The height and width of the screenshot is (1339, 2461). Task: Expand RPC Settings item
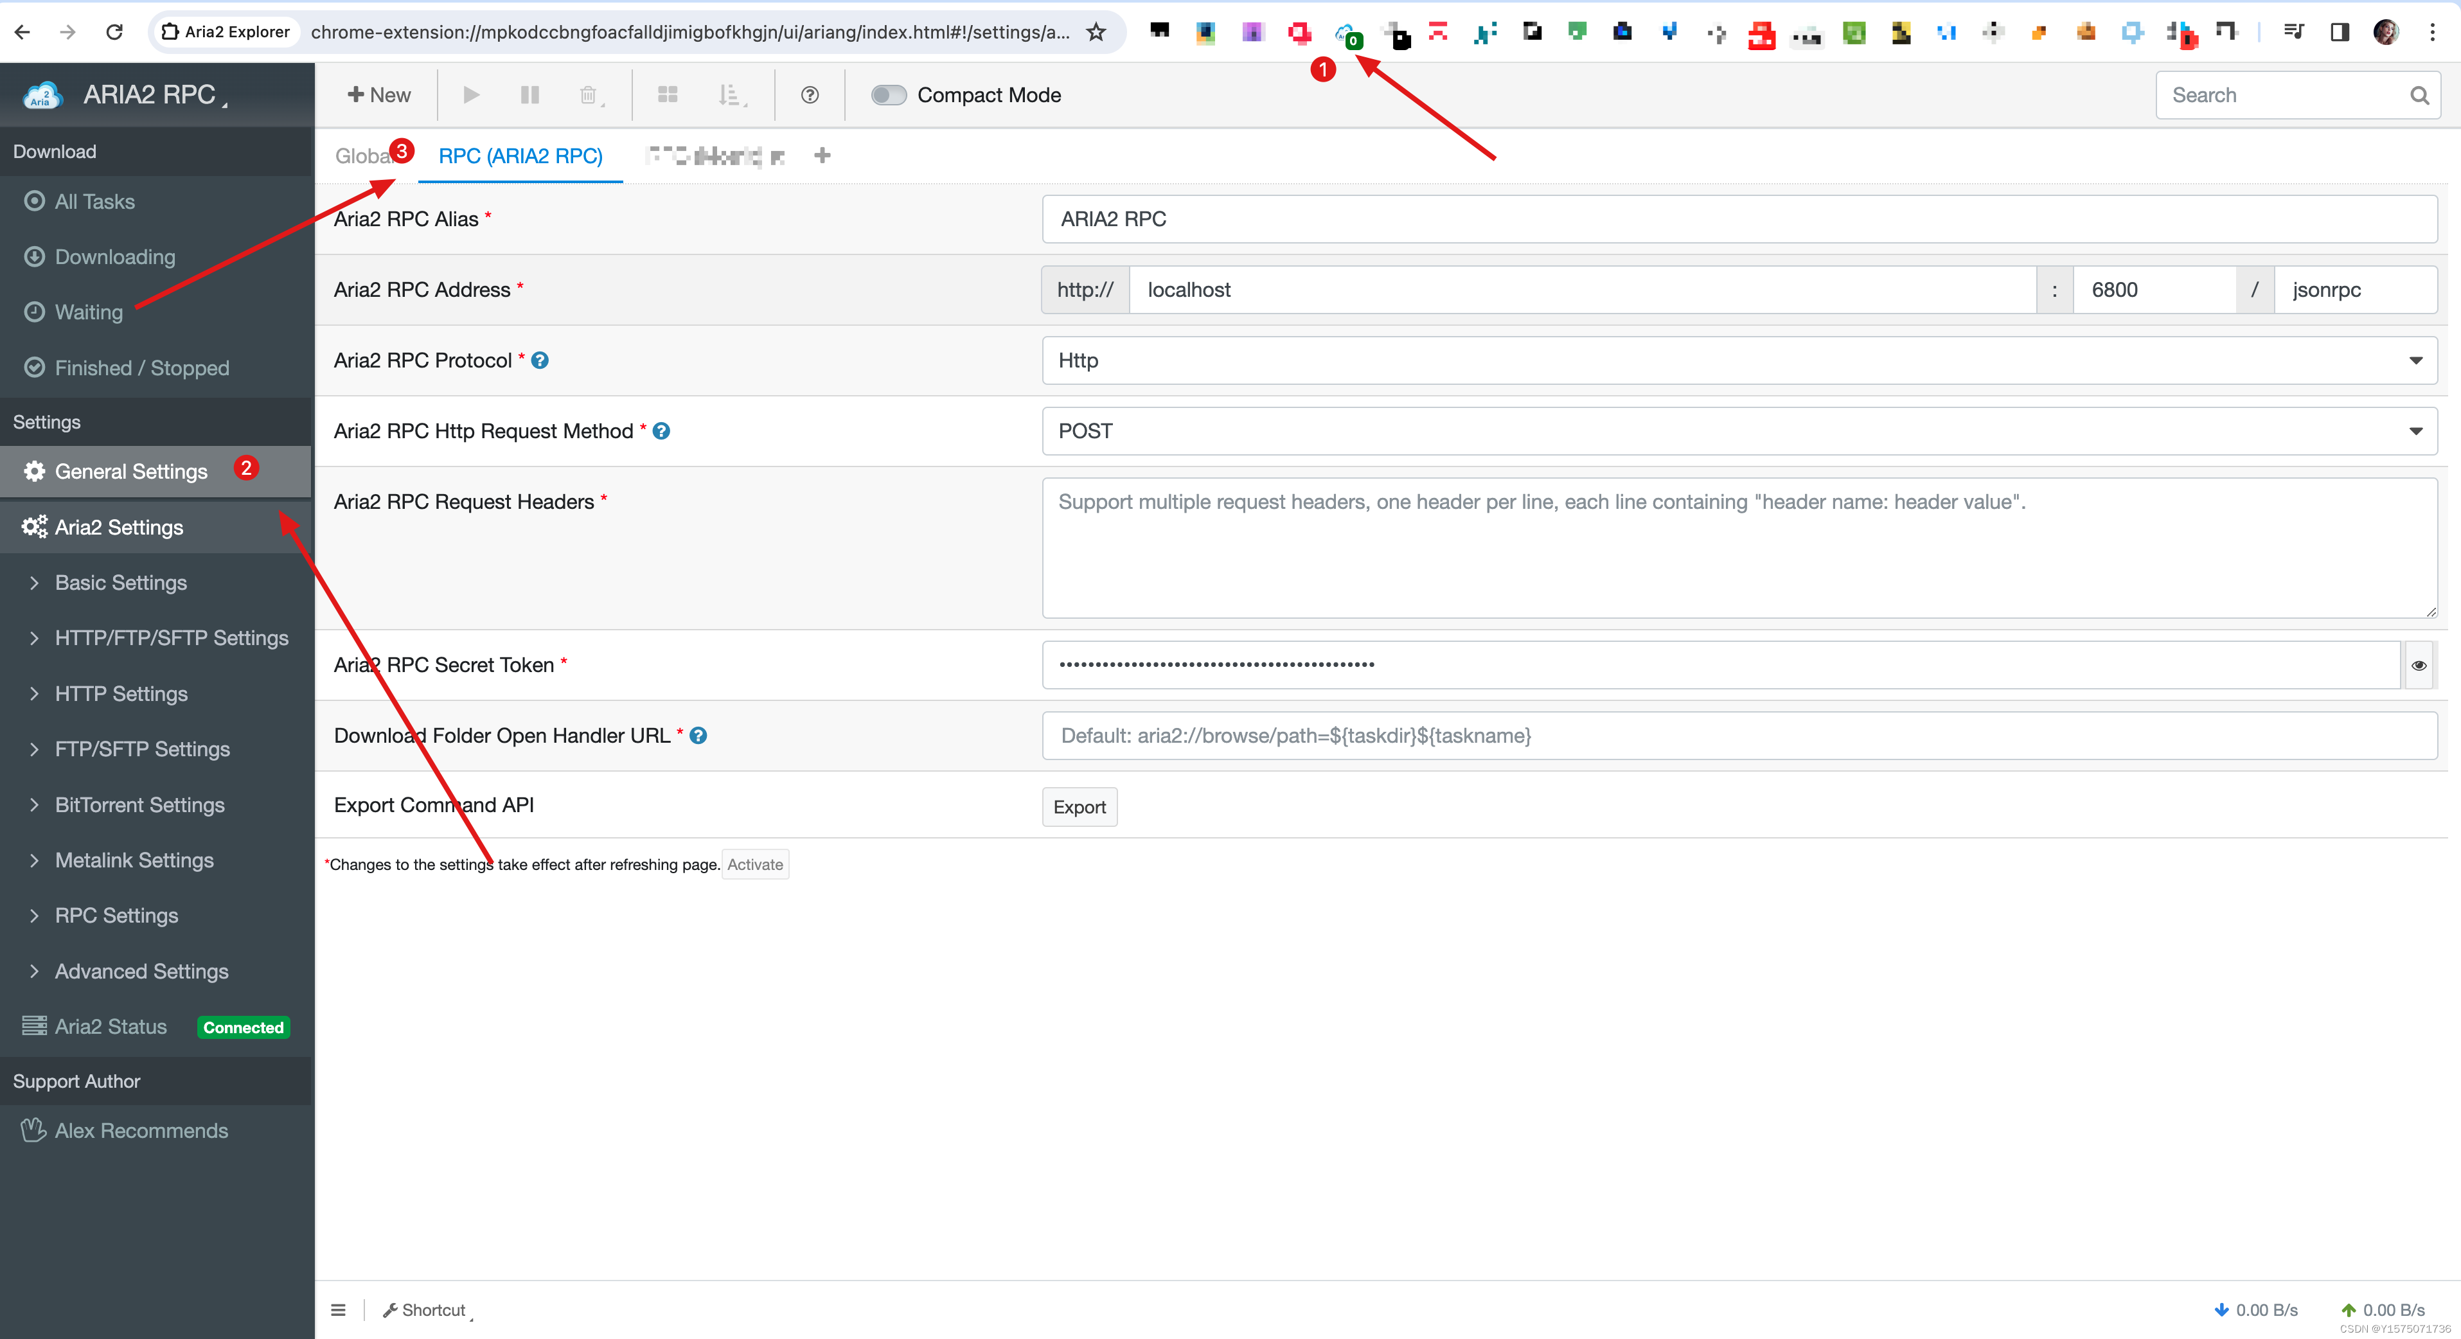[116, 916]
